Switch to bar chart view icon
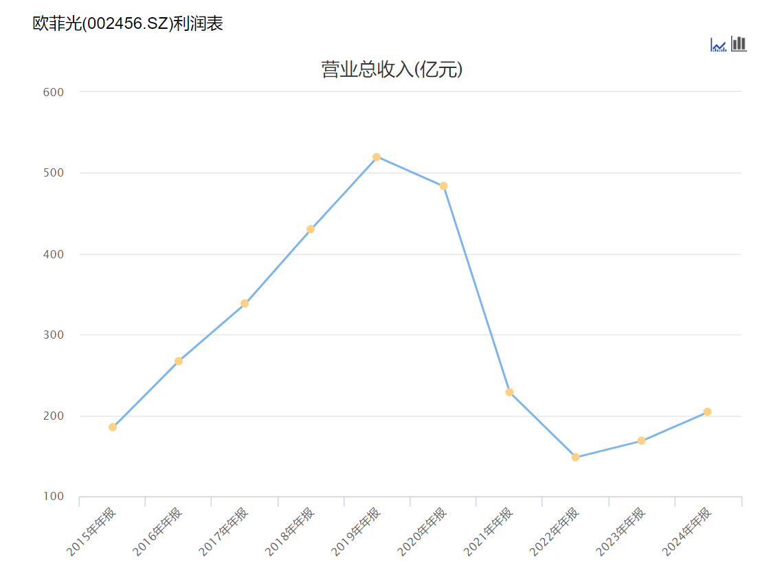782x575 pixels. [739, 43]
